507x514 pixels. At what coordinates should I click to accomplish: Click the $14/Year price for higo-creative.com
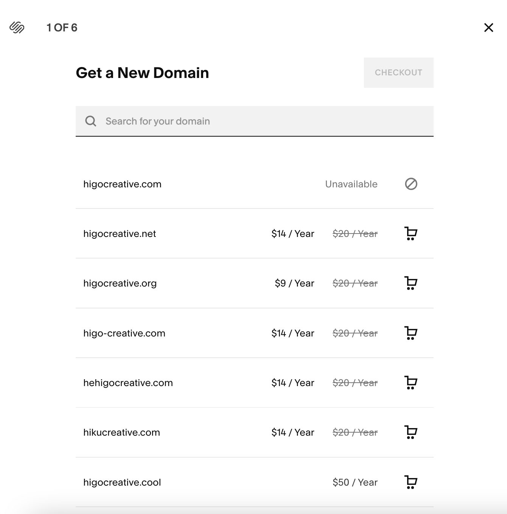coord(292,333)
